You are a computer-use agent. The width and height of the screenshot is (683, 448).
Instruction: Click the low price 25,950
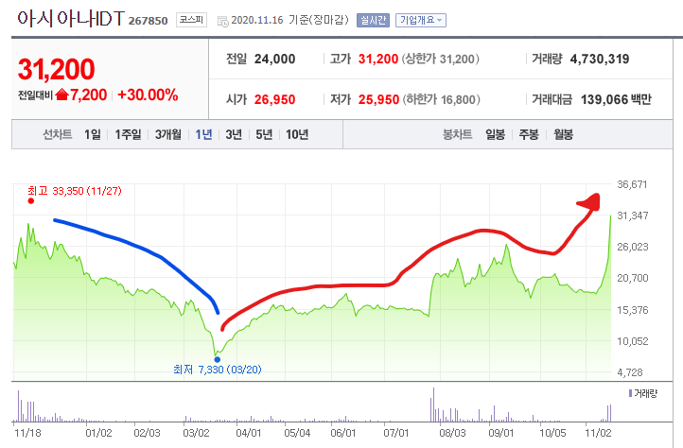[378, 99]
